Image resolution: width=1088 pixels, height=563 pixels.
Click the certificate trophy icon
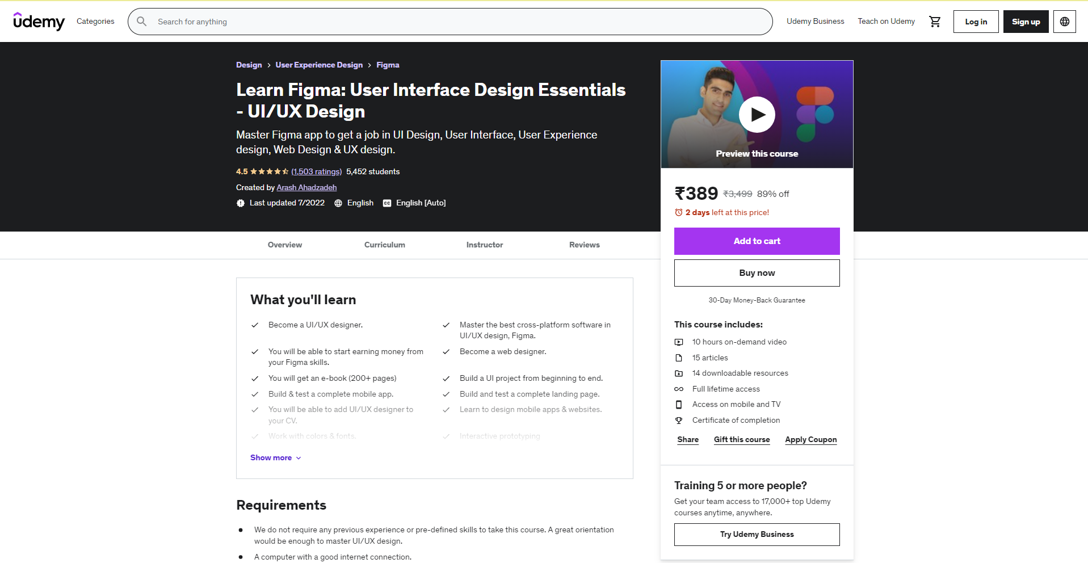679,421
